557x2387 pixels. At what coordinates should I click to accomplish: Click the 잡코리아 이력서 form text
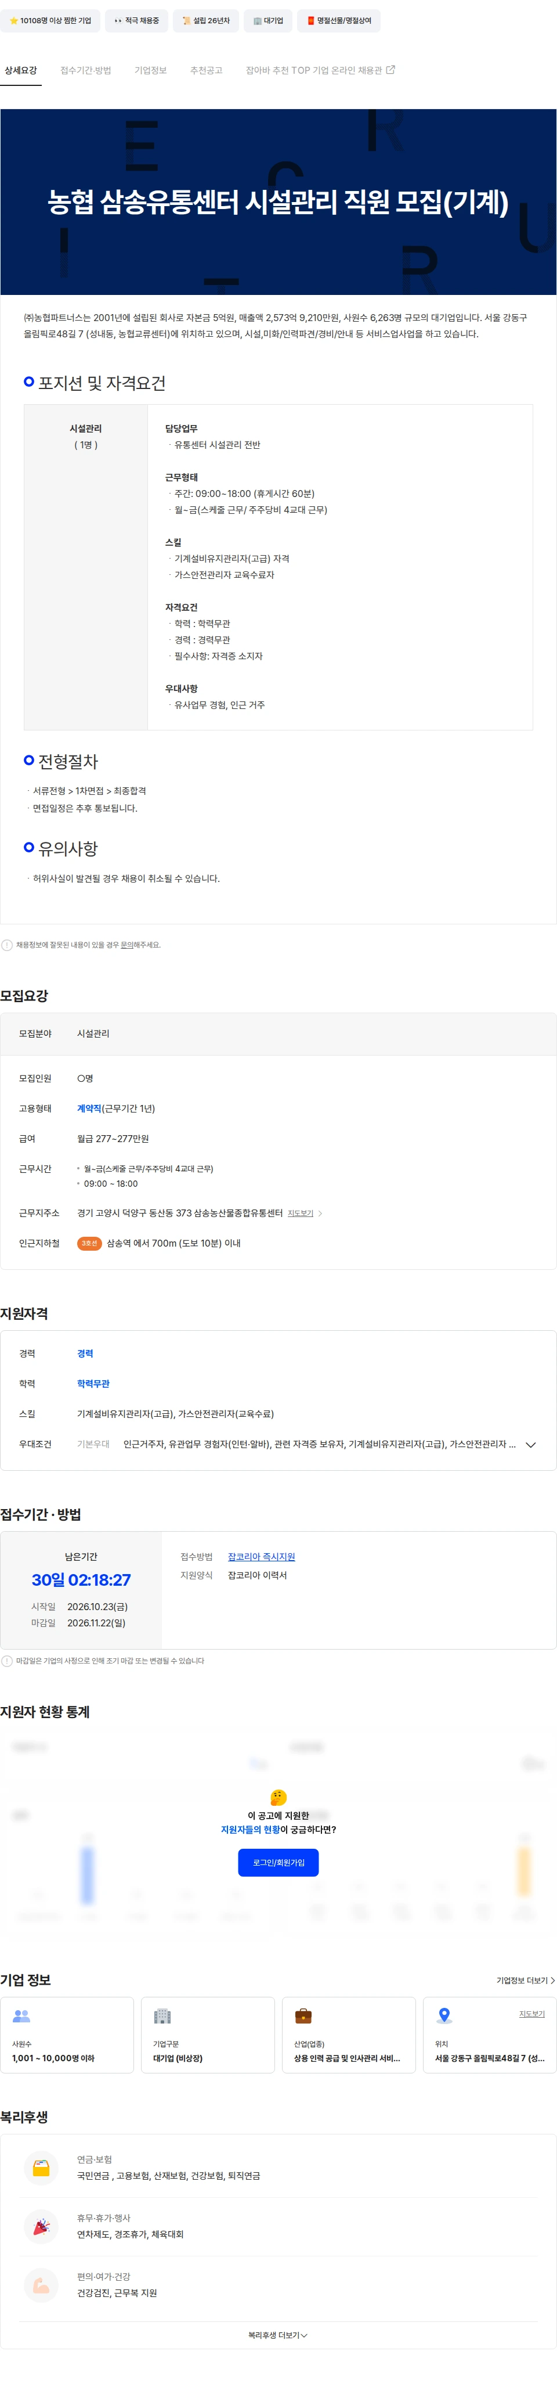pos(257,1575)
